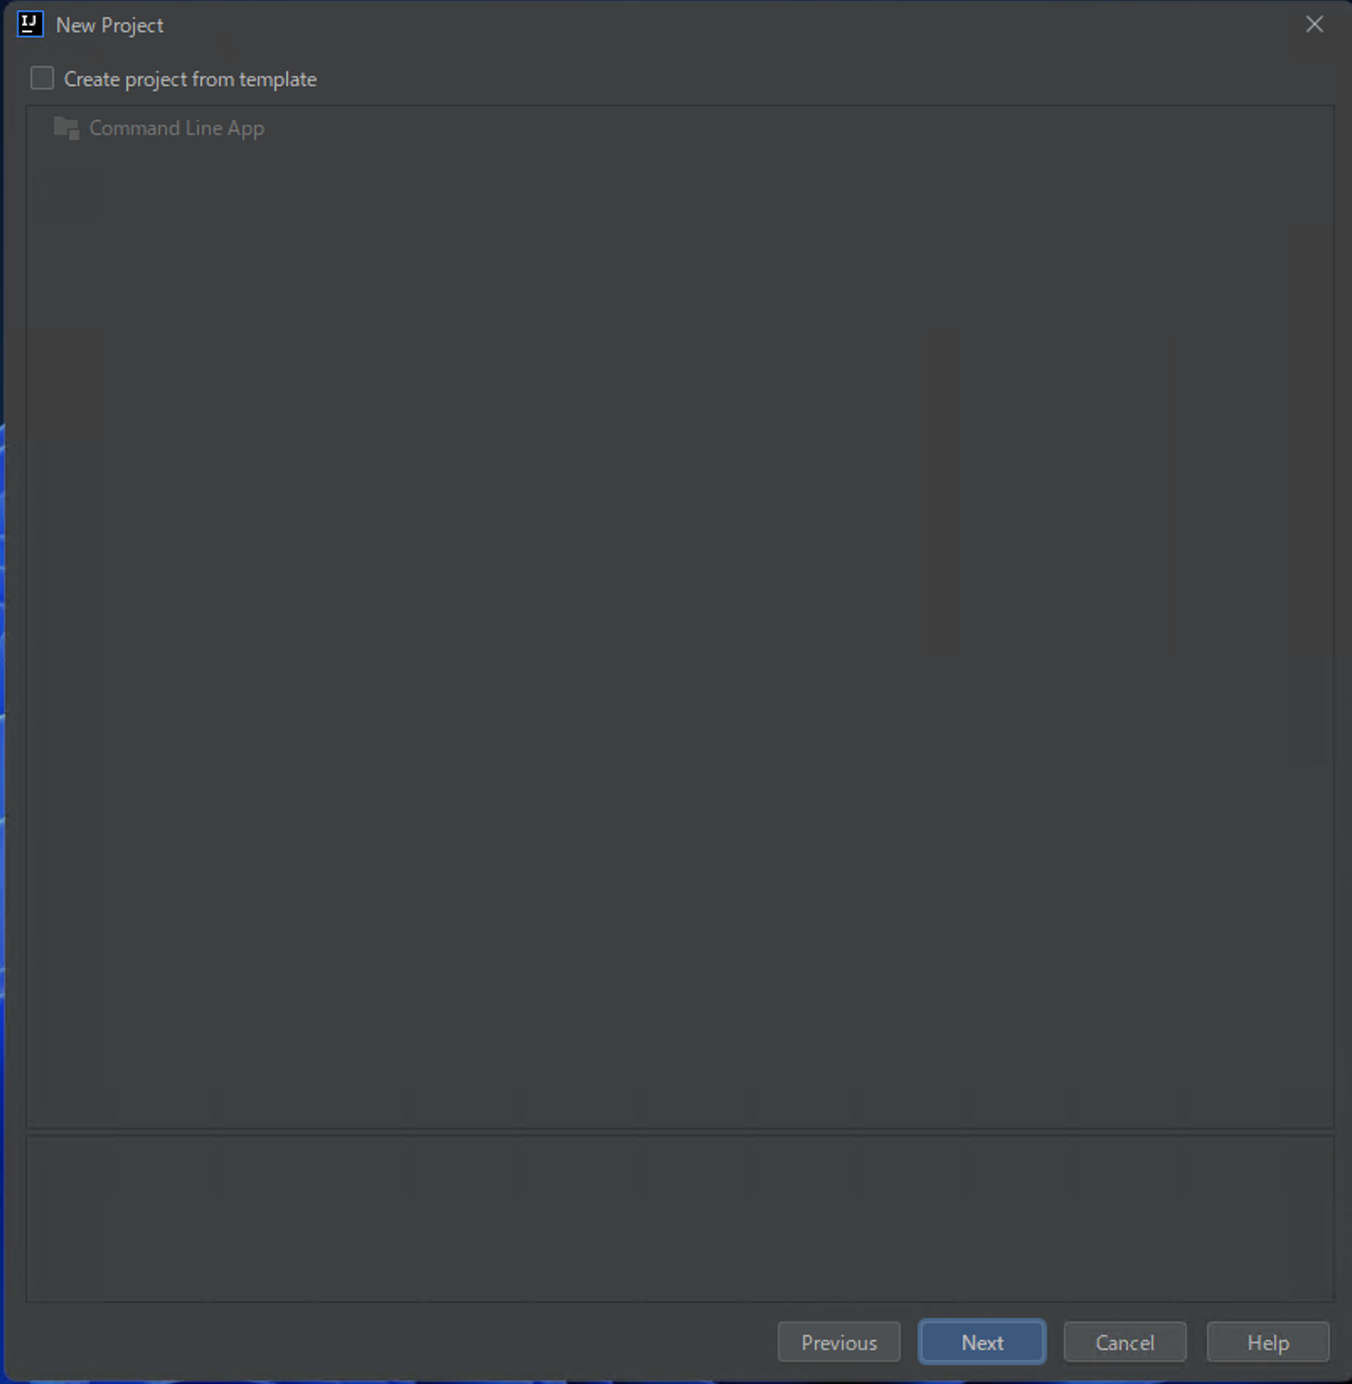Open the Help button for this dialog
This screenshot has height=1384, width=1352.
pos(1268,1342)
